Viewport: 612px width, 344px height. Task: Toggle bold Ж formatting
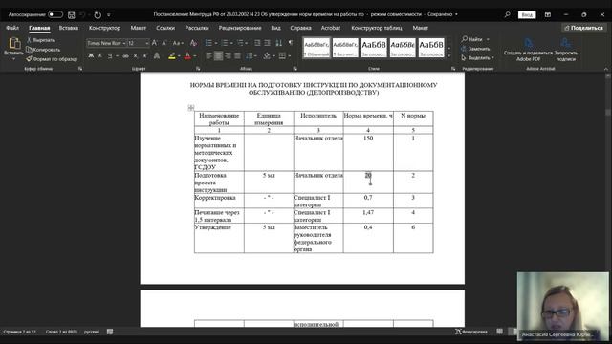[91, 56]
